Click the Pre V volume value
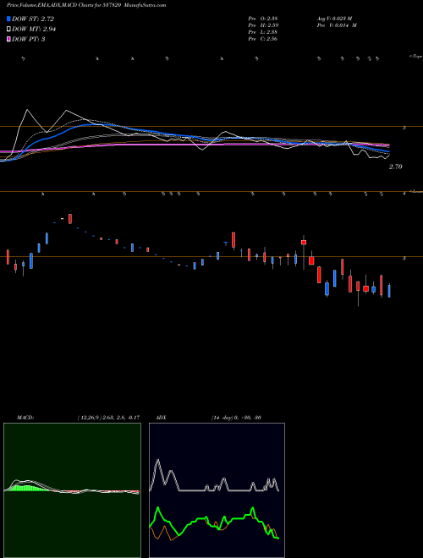Screen dimensions: 423x558 pyautogui.click(x=337, y=25)
